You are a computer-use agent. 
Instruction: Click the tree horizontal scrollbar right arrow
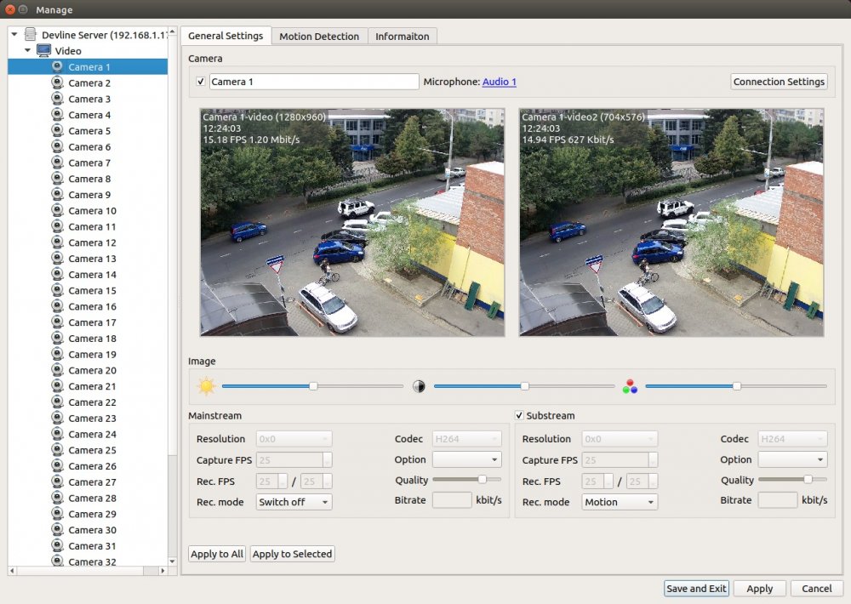click(163, 570)
